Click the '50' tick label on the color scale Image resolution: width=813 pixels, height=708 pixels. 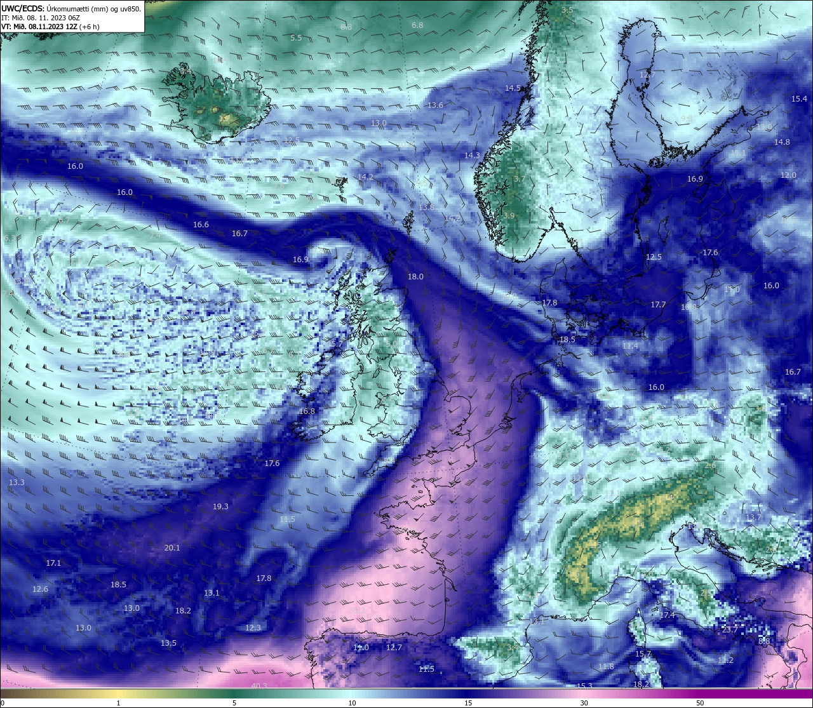[x=700, y=703]
